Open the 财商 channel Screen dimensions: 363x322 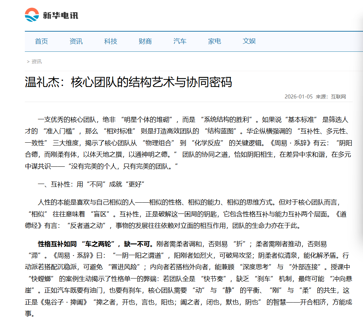[145, 41]
